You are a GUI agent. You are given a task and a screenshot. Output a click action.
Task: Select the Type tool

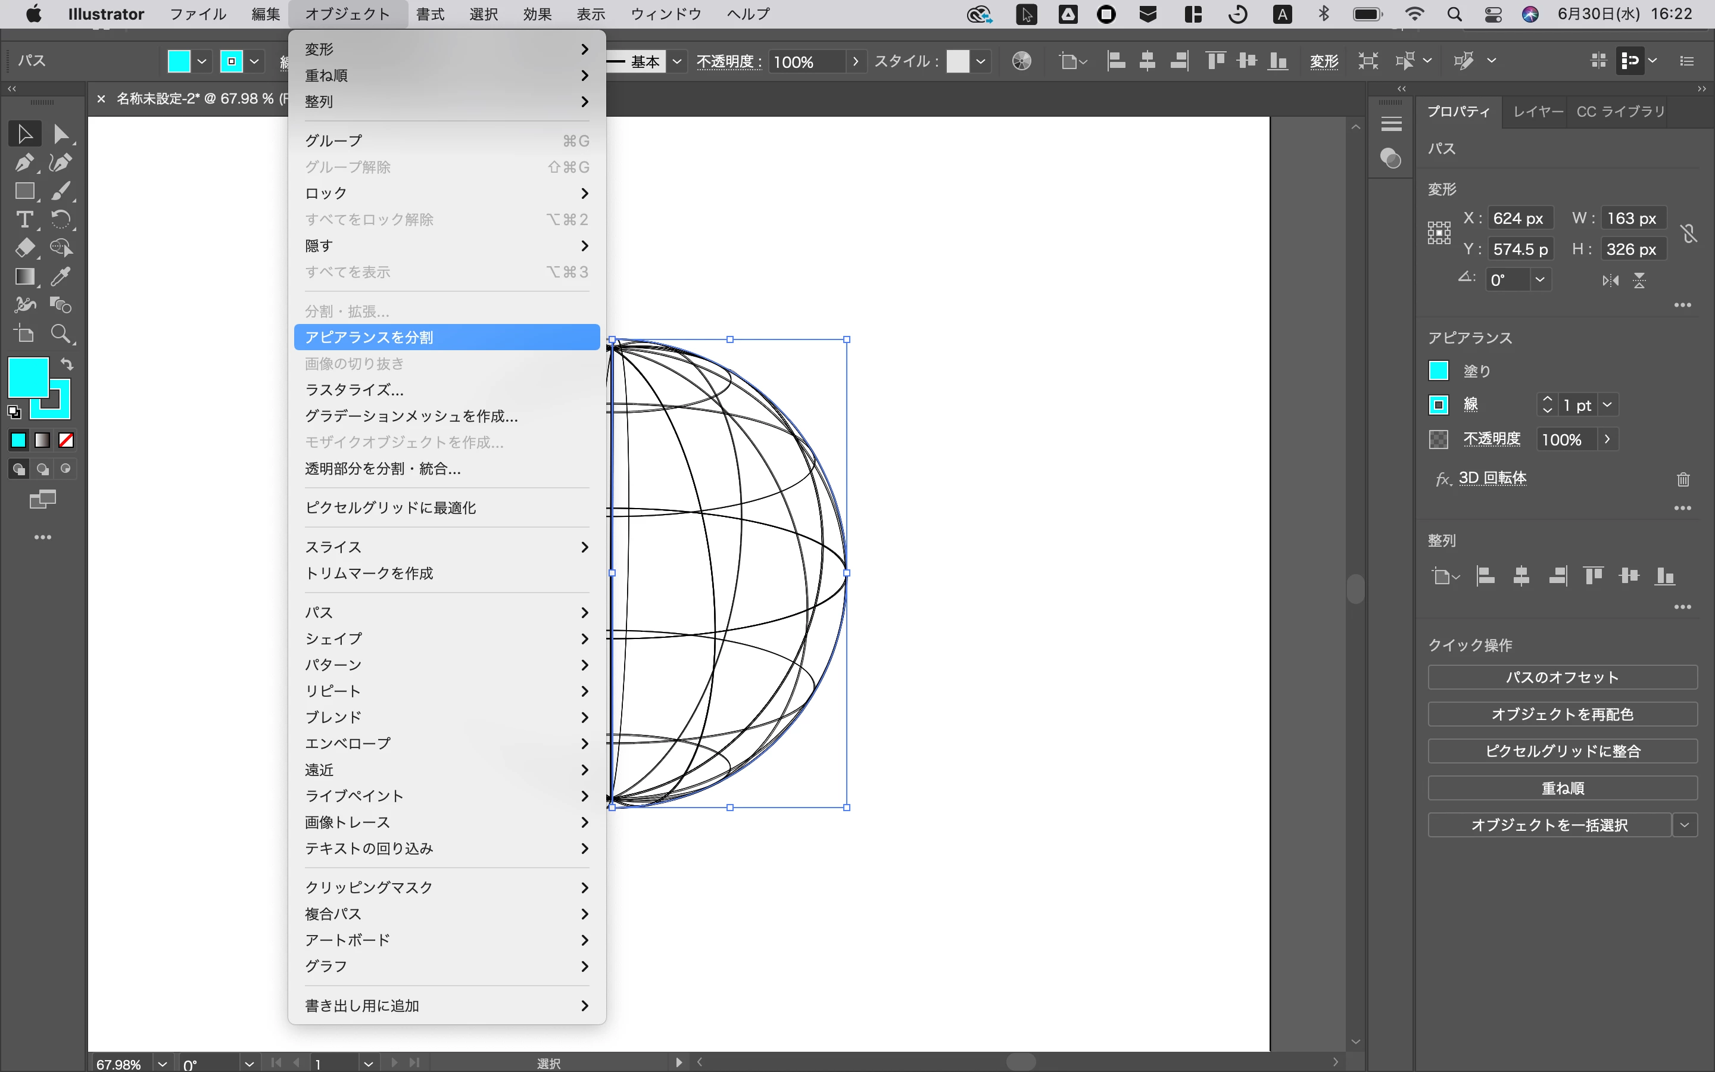coord(24,220)
